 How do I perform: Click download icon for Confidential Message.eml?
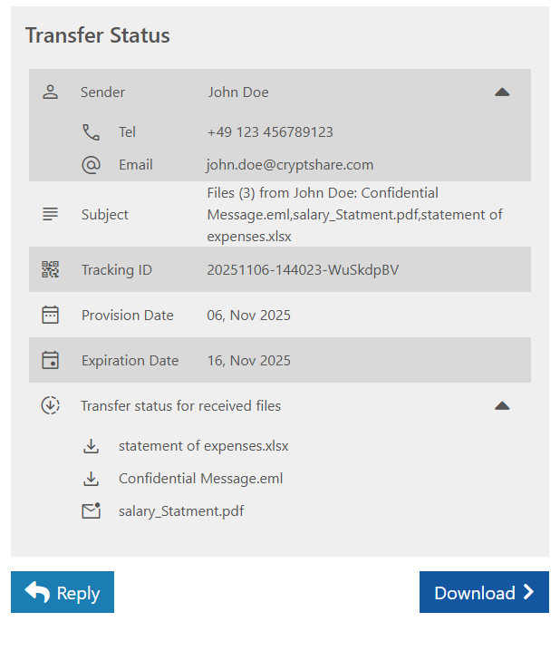[91, 479]
